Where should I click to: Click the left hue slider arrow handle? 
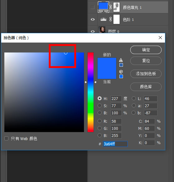coord(86,82)
